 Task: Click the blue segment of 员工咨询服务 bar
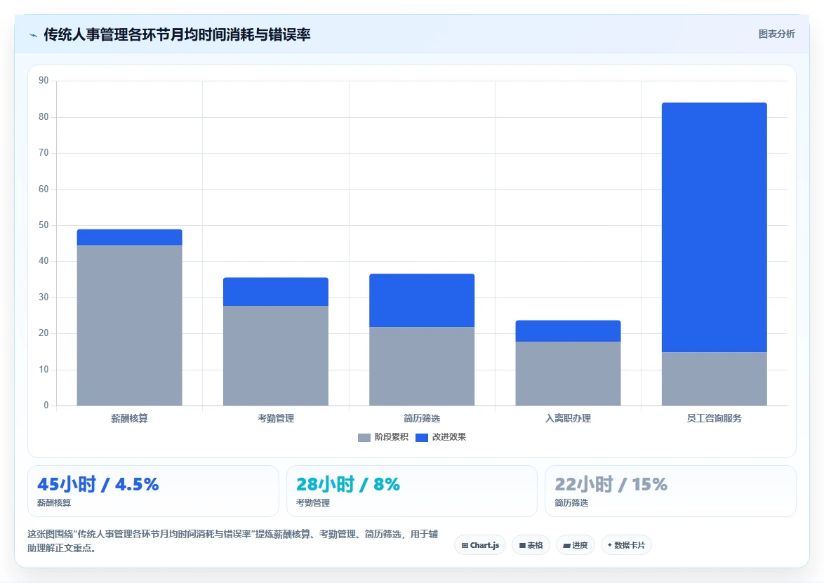pyautogui.click(x=715, y=227)
